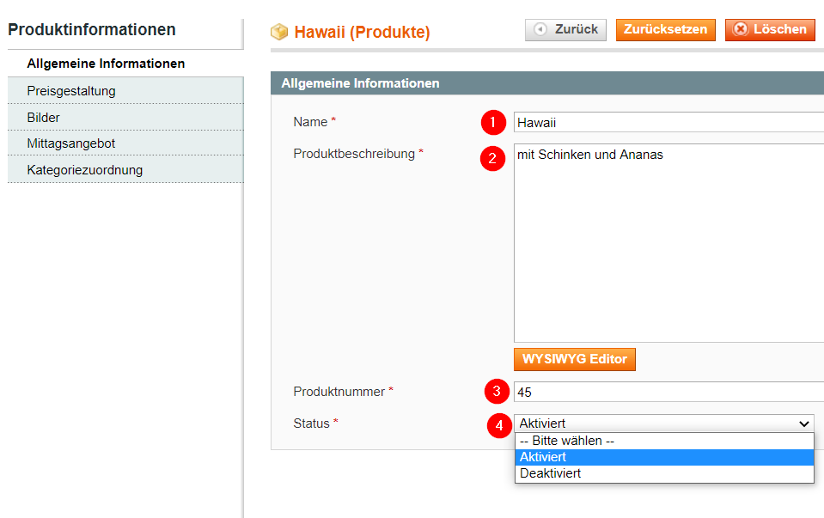824x518 pixels.
Task: Click red marker number 1
Action: click(x=493, y=122)
